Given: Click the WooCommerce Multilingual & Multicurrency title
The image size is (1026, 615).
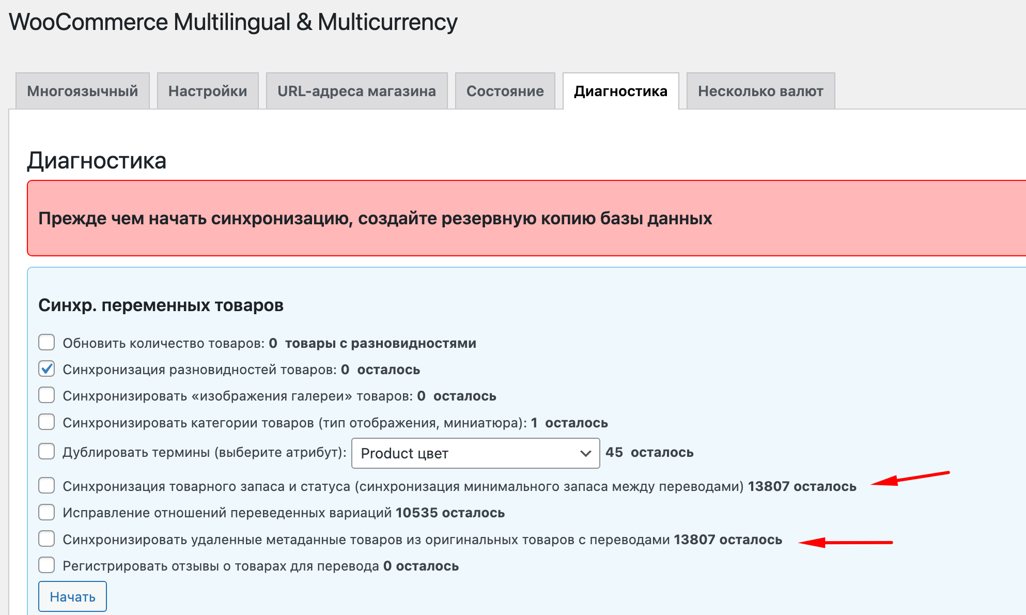Looking at the screenshot, I should (233, 22).
